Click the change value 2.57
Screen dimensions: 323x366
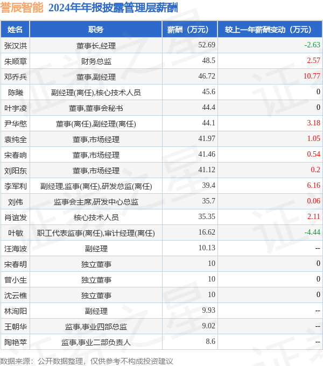(x=313, y=60)
